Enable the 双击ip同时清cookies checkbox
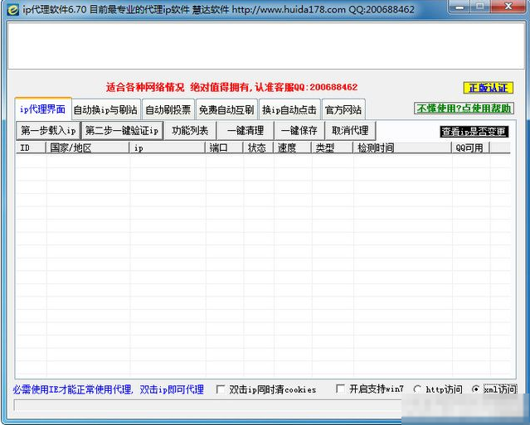Image resolution: width=530 pixels, height=425 pixels. 221,389
